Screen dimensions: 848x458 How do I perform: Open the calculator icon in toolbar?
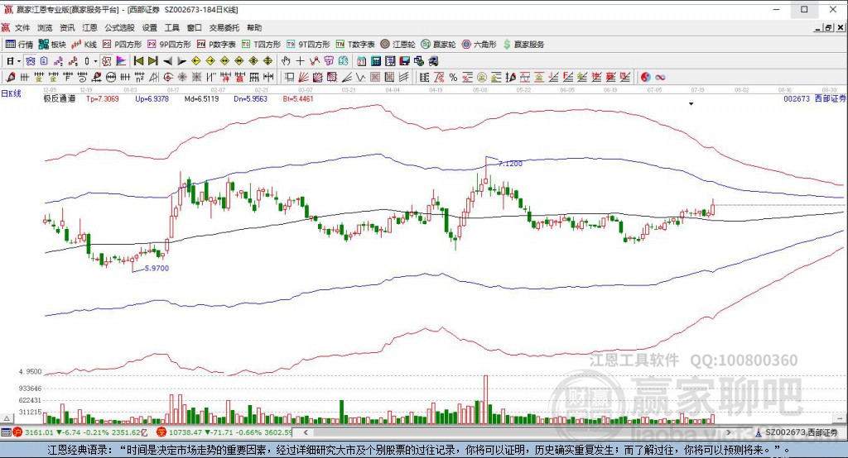pos(375,60)
